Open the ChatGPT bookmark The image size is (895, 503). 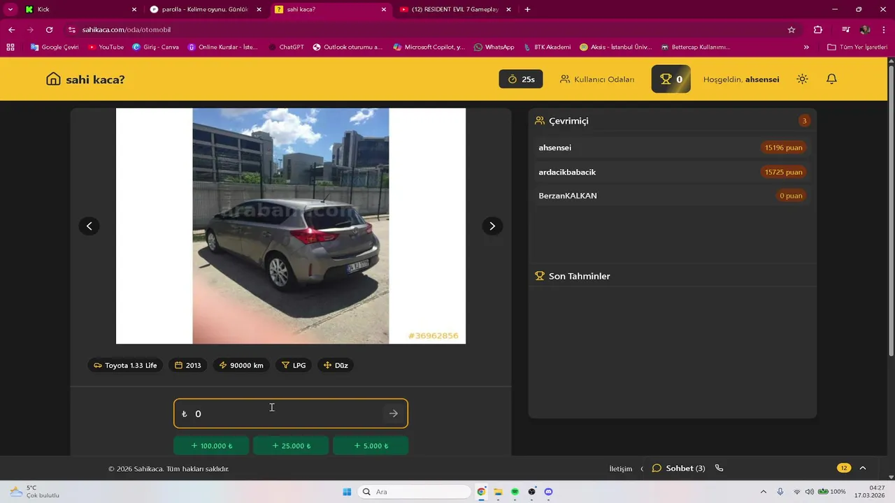pos(287,47)
